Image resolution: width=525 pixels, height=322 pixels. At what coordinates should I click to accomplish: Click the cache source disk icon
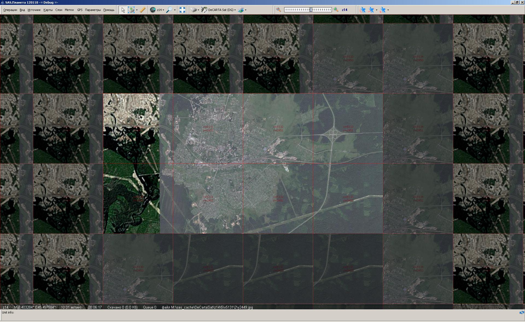tap(194, 10)
